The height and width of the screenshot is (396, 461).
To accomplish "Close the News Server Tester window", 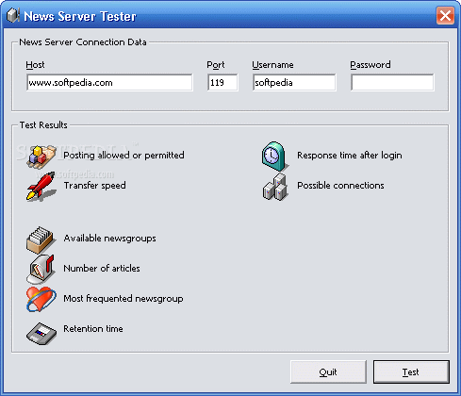I will point(445,15).
